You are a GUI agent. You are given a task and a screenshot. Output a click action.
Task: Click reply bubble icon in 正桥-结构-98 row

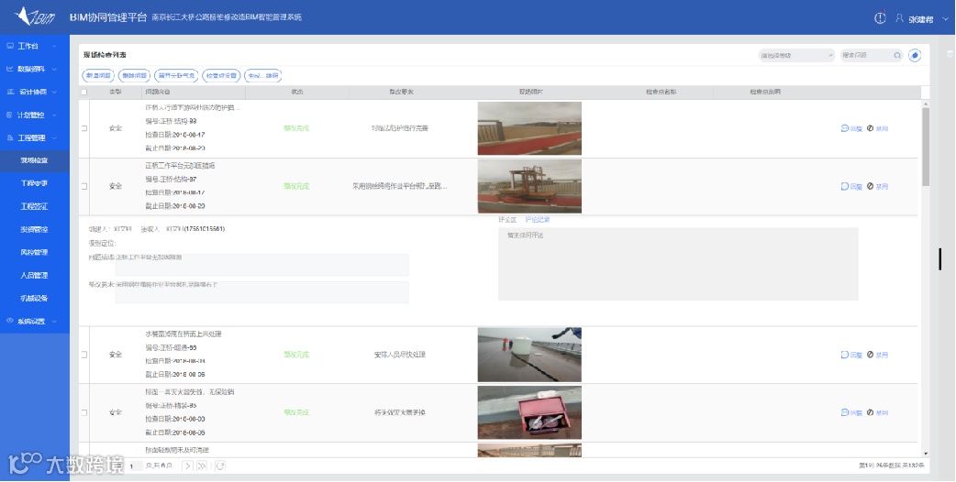844,128
